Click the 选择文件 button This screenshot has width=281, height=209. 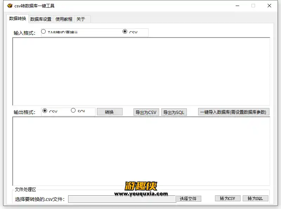pos(188,198)
